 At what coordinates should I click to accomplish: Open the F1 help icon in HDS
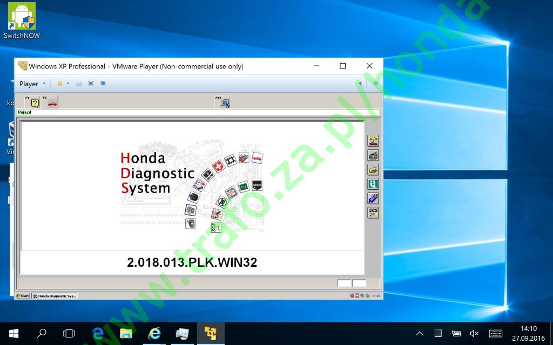pyautogui.click(x=33, y=102)
